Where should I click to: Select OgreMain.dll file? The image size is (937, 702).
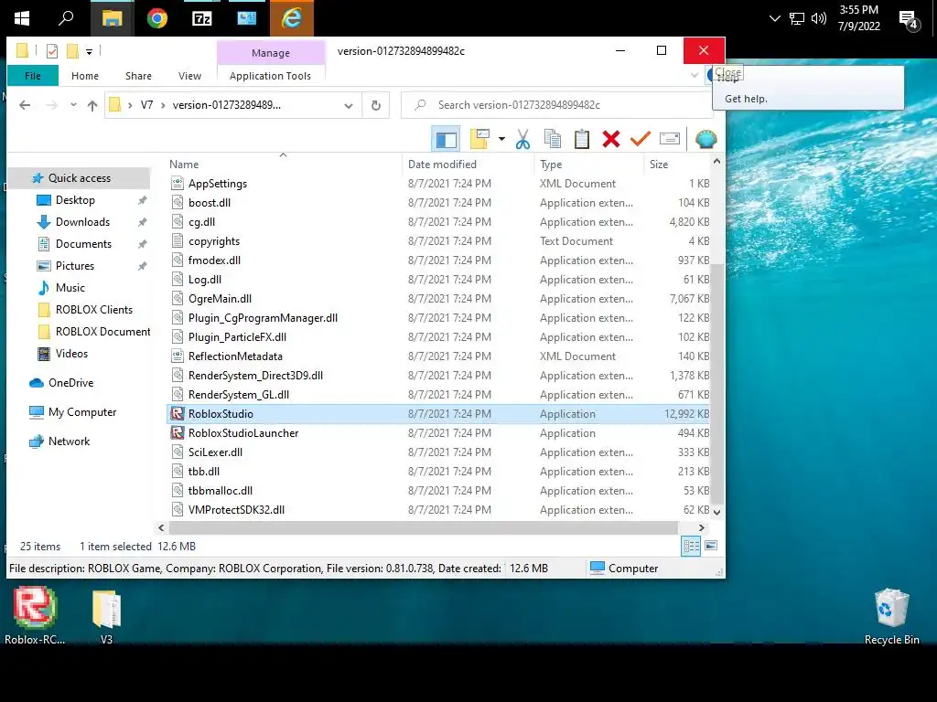click(x=220, y=299)
